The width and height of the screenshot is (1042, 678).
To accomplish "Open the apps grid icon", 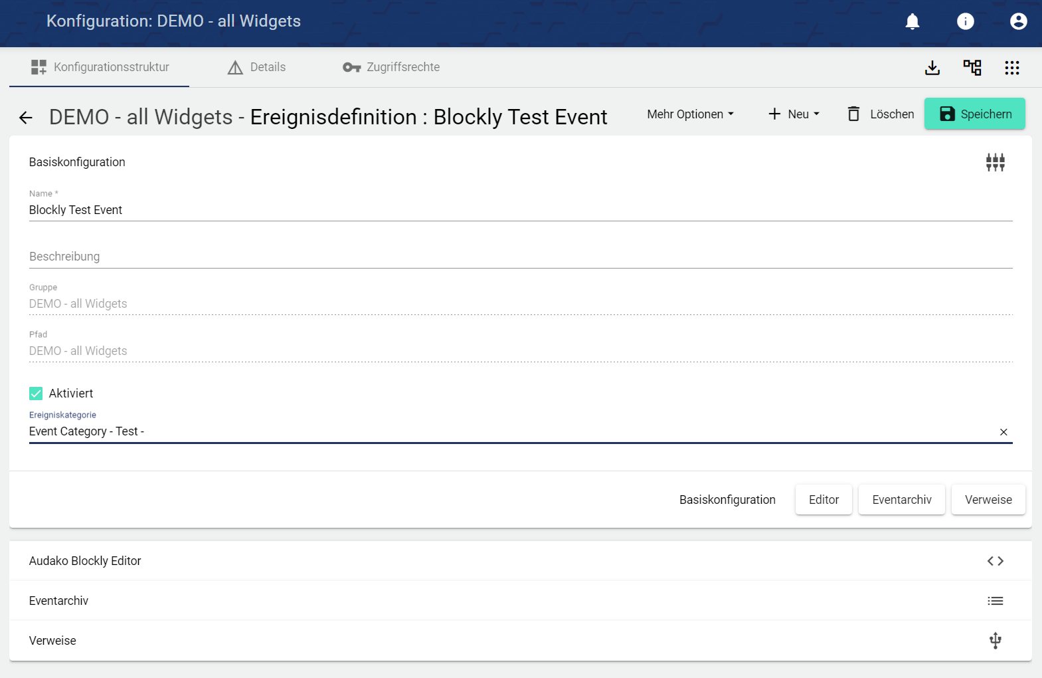I will pyautogui.click(x=1012, y=68).
